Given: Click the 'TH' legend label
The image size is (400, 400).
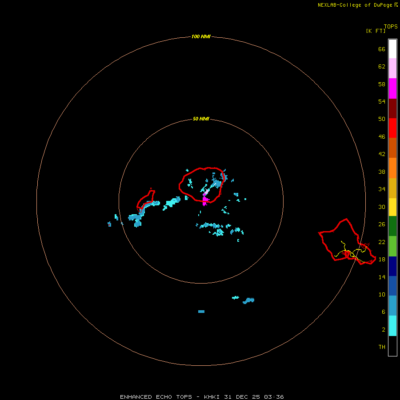Looking at the screenshot, I should 382,347.
